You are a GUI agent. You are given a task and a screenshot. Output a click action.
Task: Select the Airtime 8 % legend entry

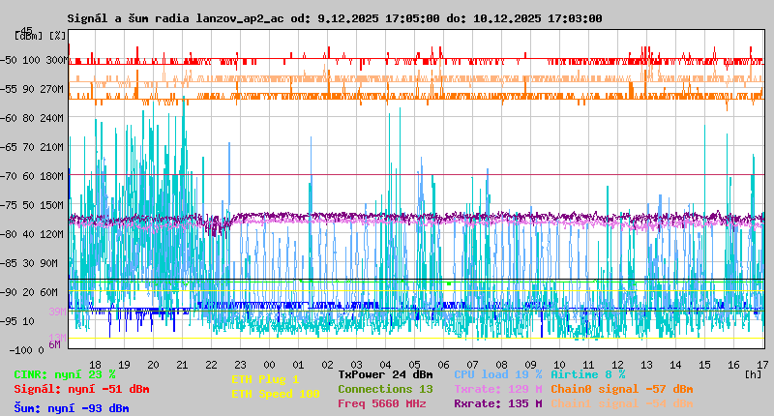pos(587,374)
